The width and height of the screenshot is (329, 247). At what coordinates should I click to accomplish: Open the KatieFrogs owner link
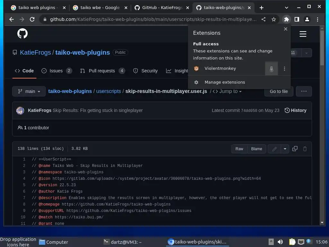coord(35,52)
